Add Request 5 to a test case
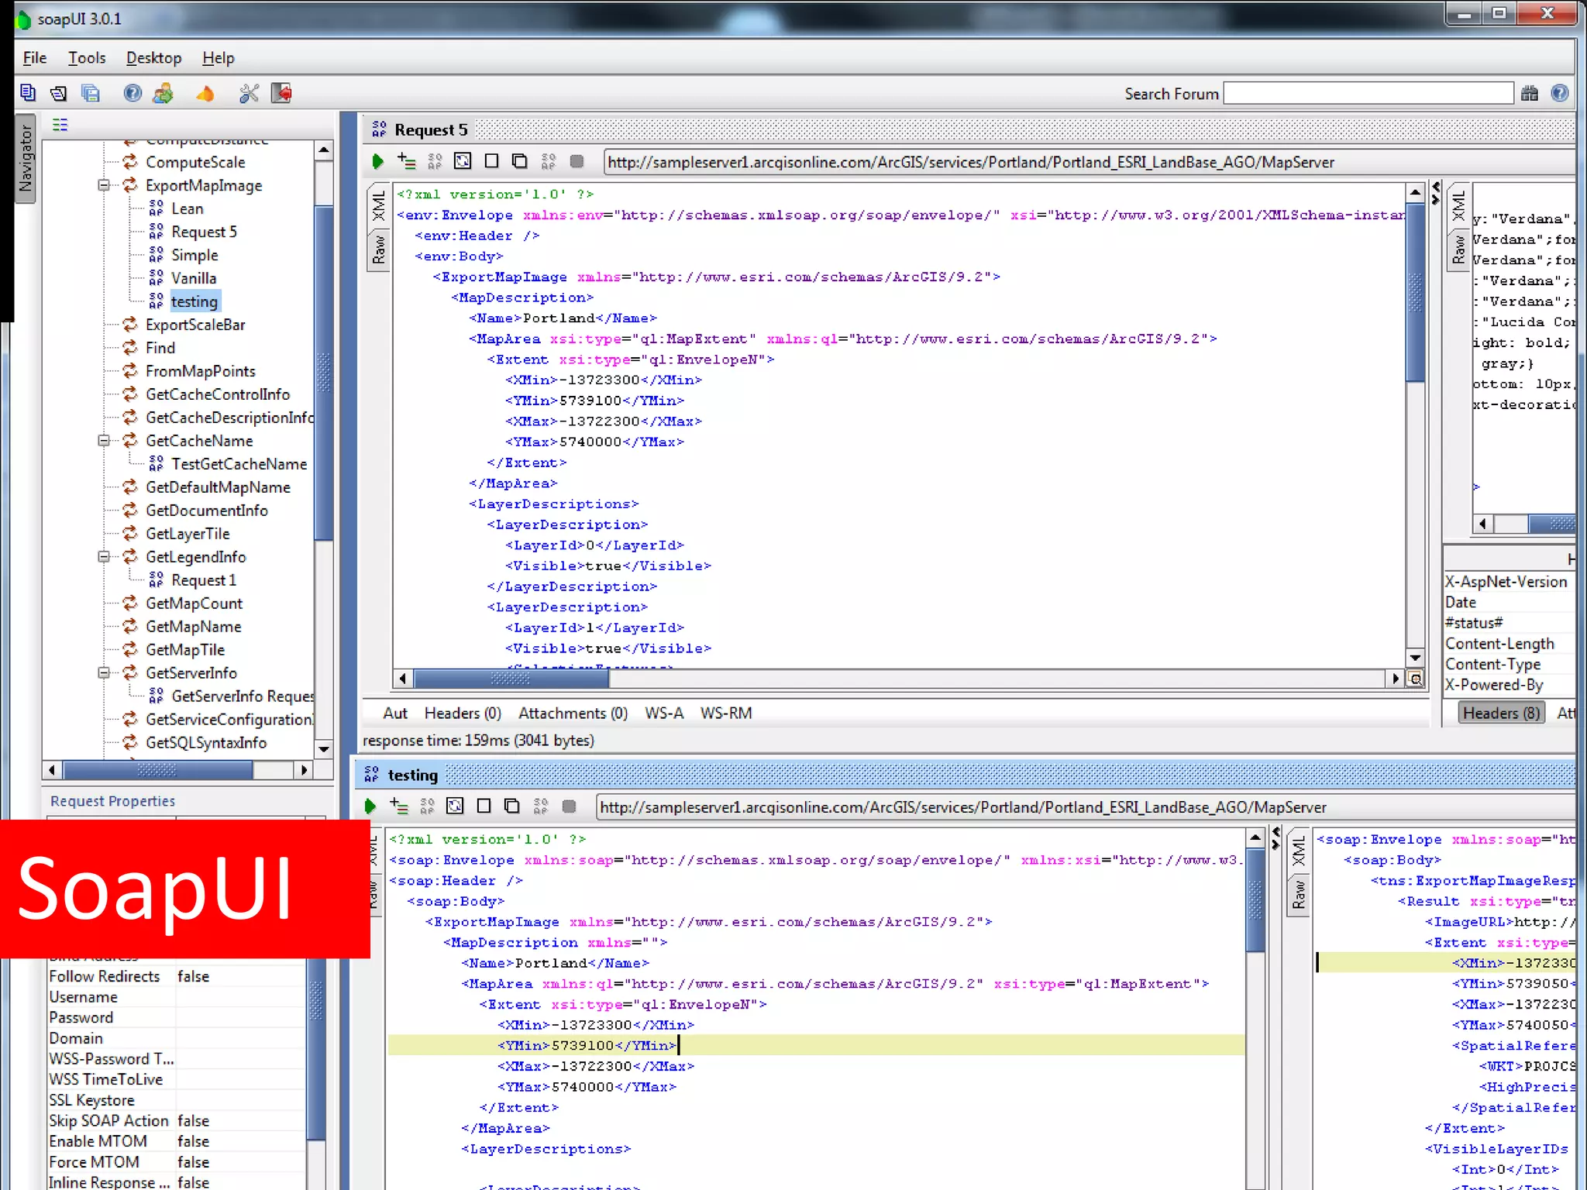 coord(406,161)
